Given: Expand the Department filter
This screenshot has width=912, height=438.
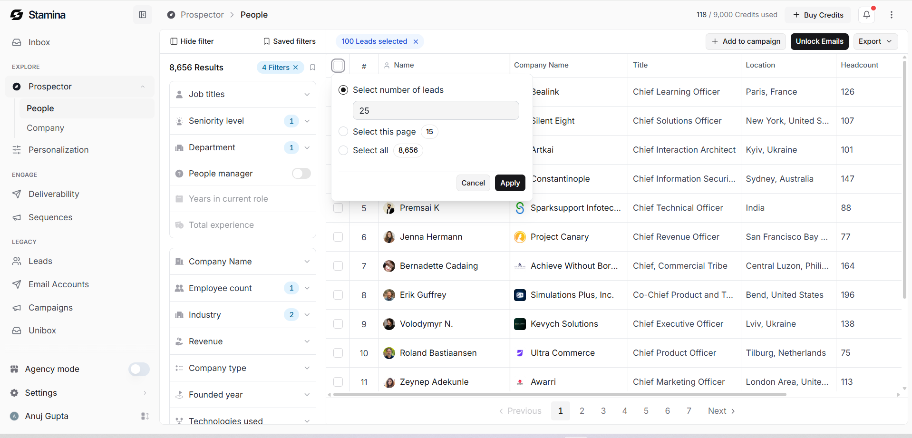Looking at the screenshot, I should click(243, 147).
